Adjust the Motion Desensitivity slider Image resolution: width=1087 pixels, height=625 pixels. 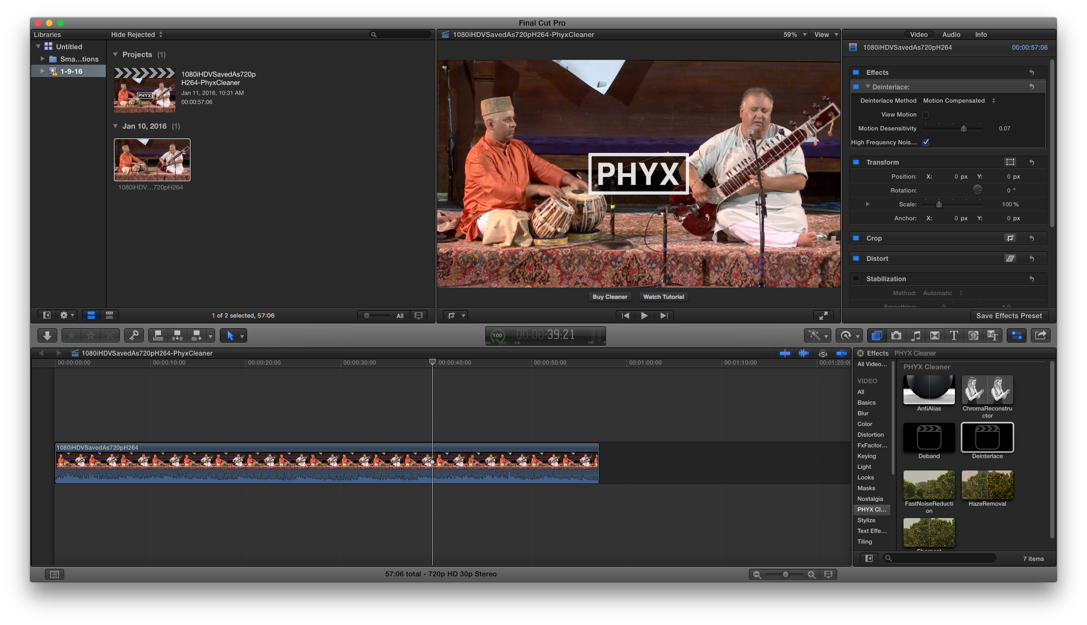963,128
